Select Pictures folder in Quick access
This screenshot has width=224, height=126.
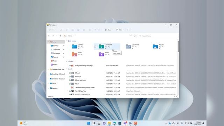pyautogui.click(x=158, y=47)
